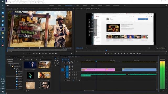
Task: Select the Zoom magnifier tool
Action: click(55, 65)
